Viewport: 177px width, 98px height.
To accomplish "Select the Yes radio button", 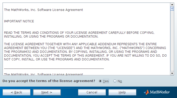I will coord(100,81).
